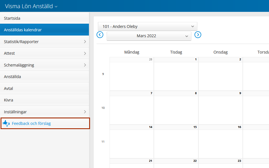This screenshot has width=269, height=168.
Task: Click date number 21 in calendar
Action: click(150, 161)
